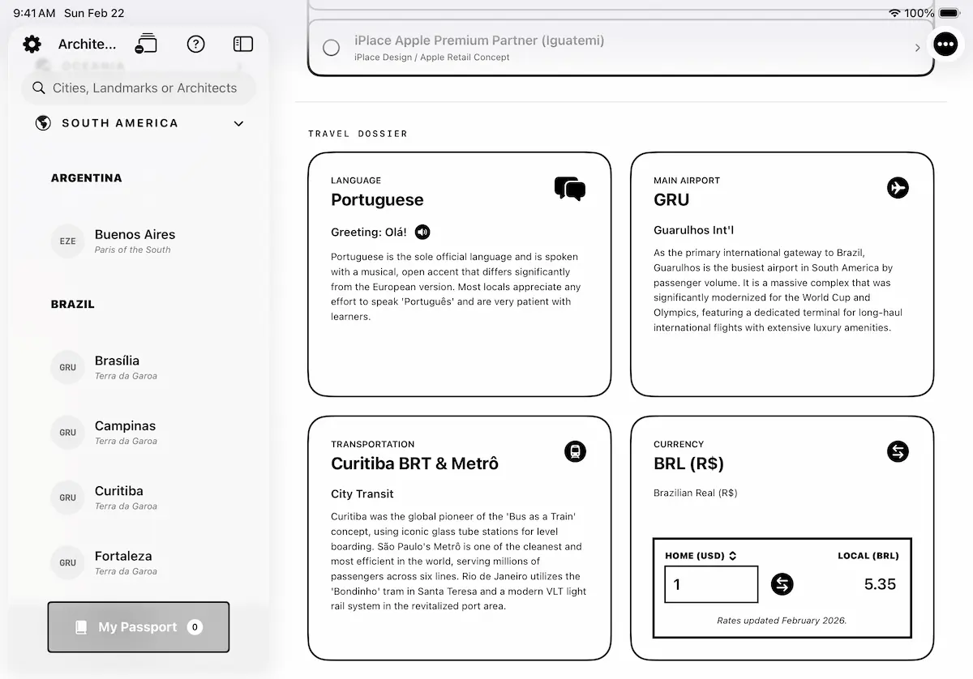Swap currencies with the converter swap button
The height and width of the screenshot is (679, 973).
pos(782,584)
